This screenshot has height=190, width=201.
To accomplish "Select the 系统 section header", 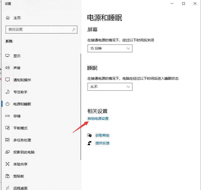I will [x=9, y=41].
